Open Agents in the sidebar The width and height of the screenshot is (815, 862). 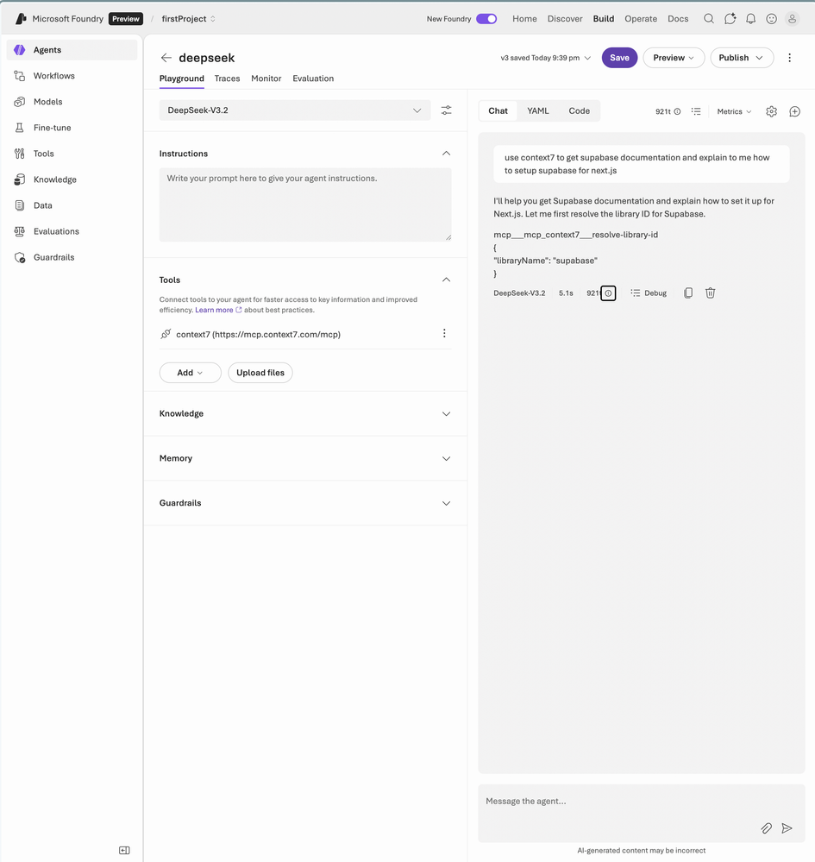point(72,50)
